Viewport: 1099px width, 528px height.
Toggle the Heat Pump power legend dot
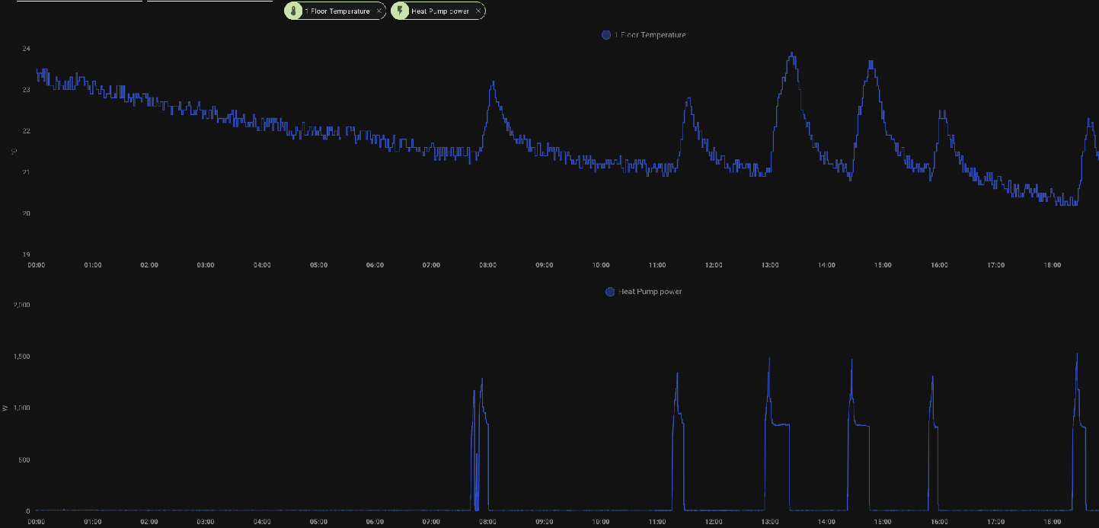tap(609, 292)
